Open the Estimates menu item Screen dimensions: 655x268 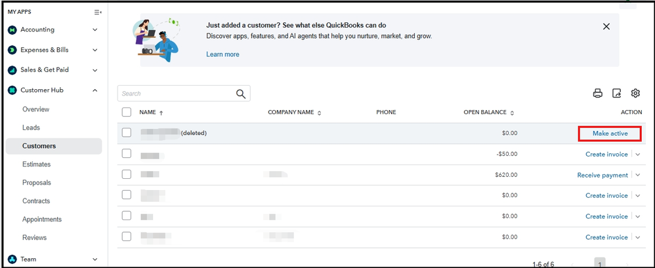(36, 164)
